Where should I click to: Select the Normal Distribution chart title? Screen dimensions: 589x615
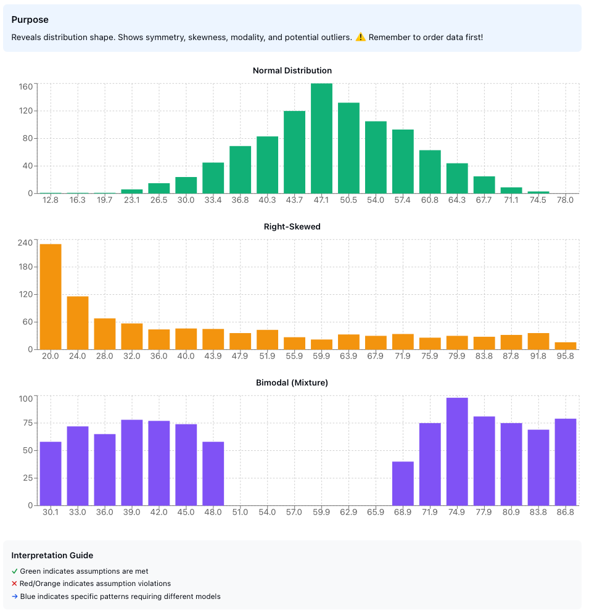tap(292, 70)
